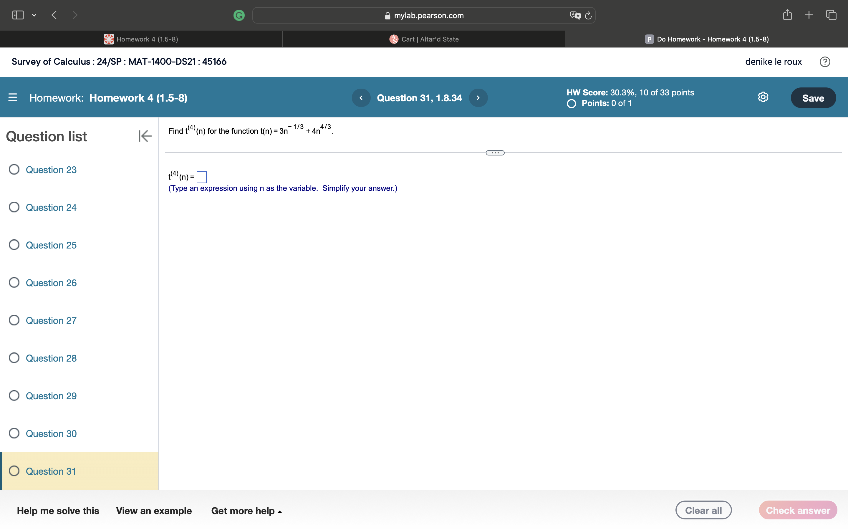Click the Save button

point(813,98)
